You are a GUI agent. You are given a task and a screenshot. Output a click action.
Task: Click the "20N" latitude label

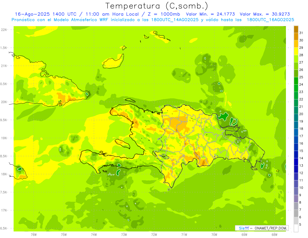[x=4, y=102]
